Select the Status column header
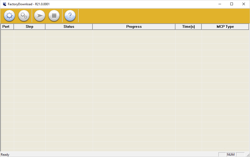This screenshot has width=250, height=157. 69,26
